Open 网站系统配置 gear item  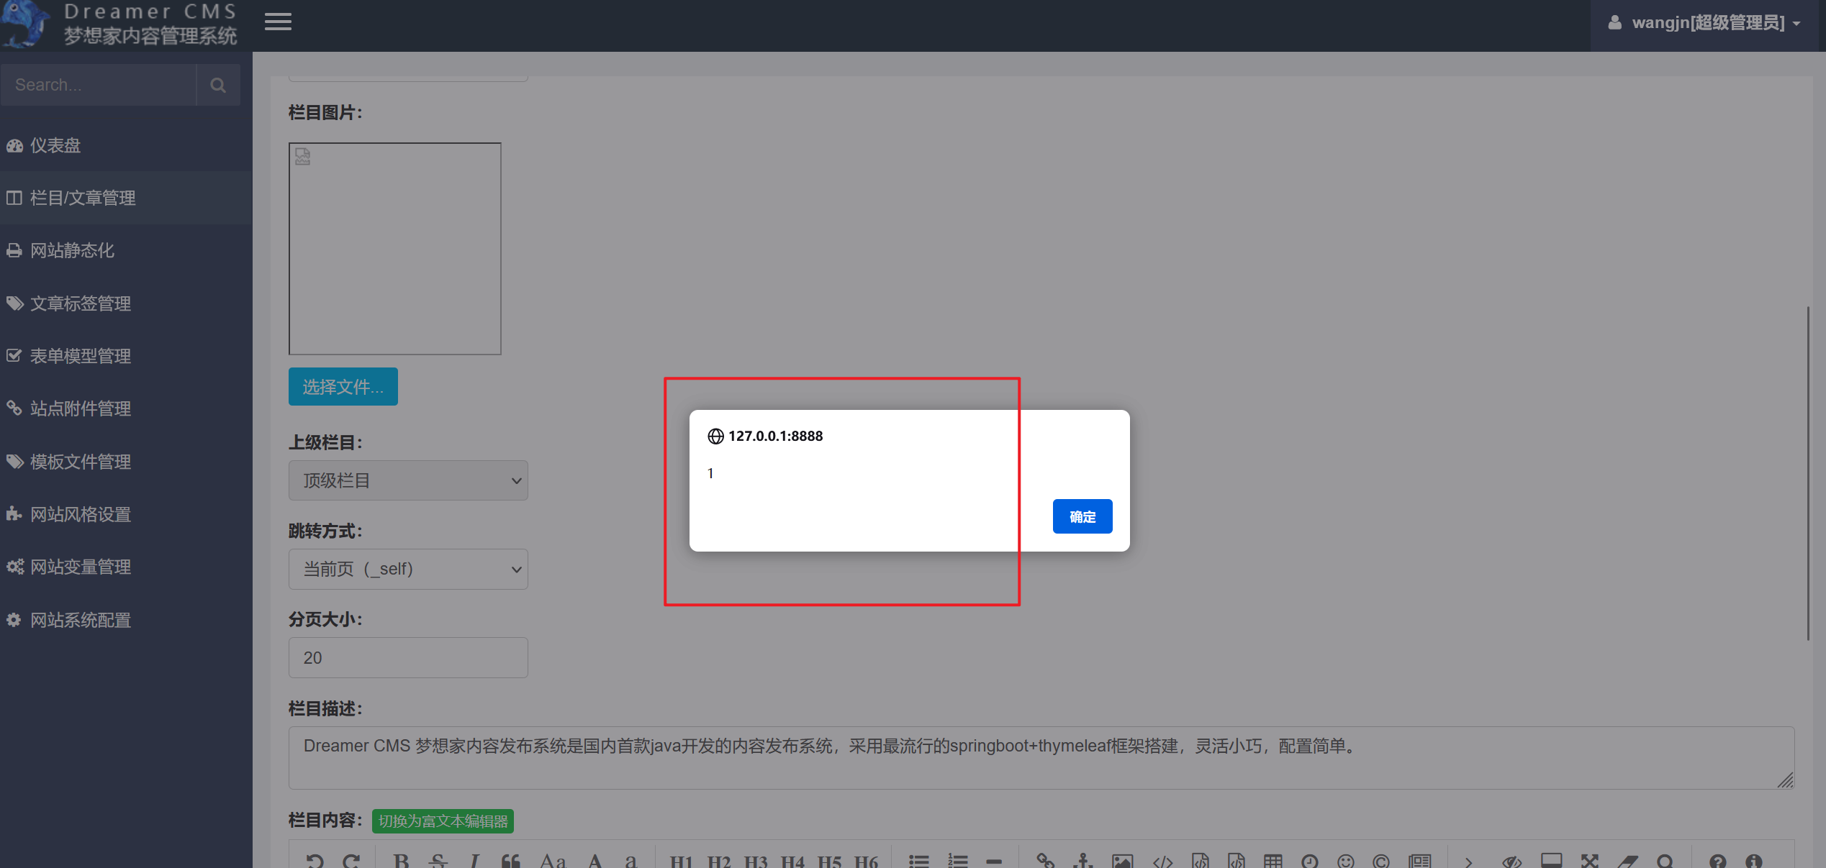(80, 620)
